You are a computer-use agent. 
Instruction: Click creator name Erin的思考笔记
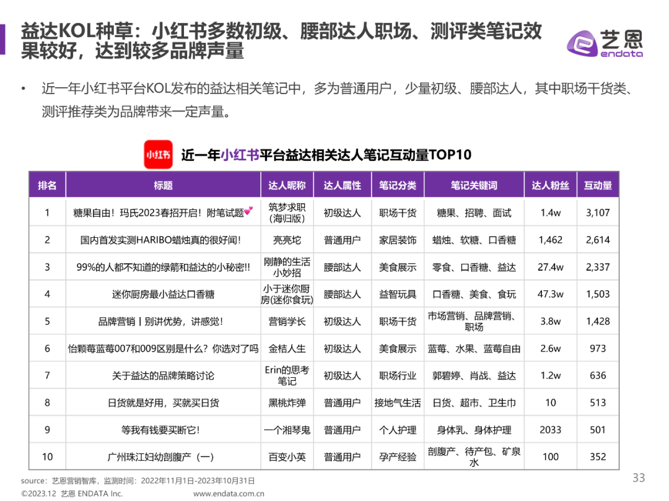pyautogui.click(x=287, y=376)
